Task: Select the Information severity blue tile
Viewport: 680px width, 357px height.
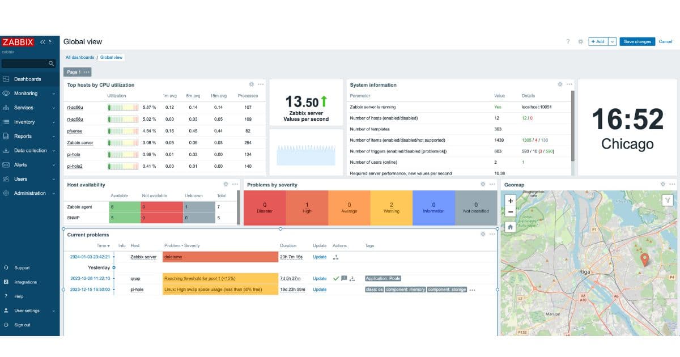Action: pos(433,208)
